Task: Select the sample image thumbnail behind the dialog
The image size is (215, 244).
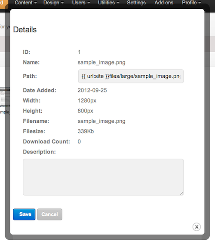Action: 5,97
